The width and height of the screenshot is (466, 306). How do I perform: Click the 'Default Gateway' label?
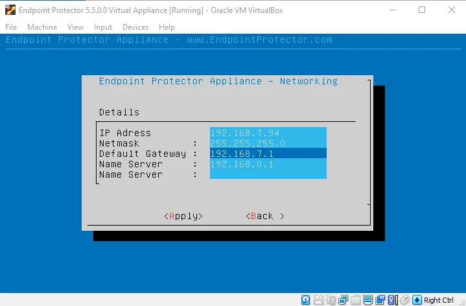coord(143,154)
